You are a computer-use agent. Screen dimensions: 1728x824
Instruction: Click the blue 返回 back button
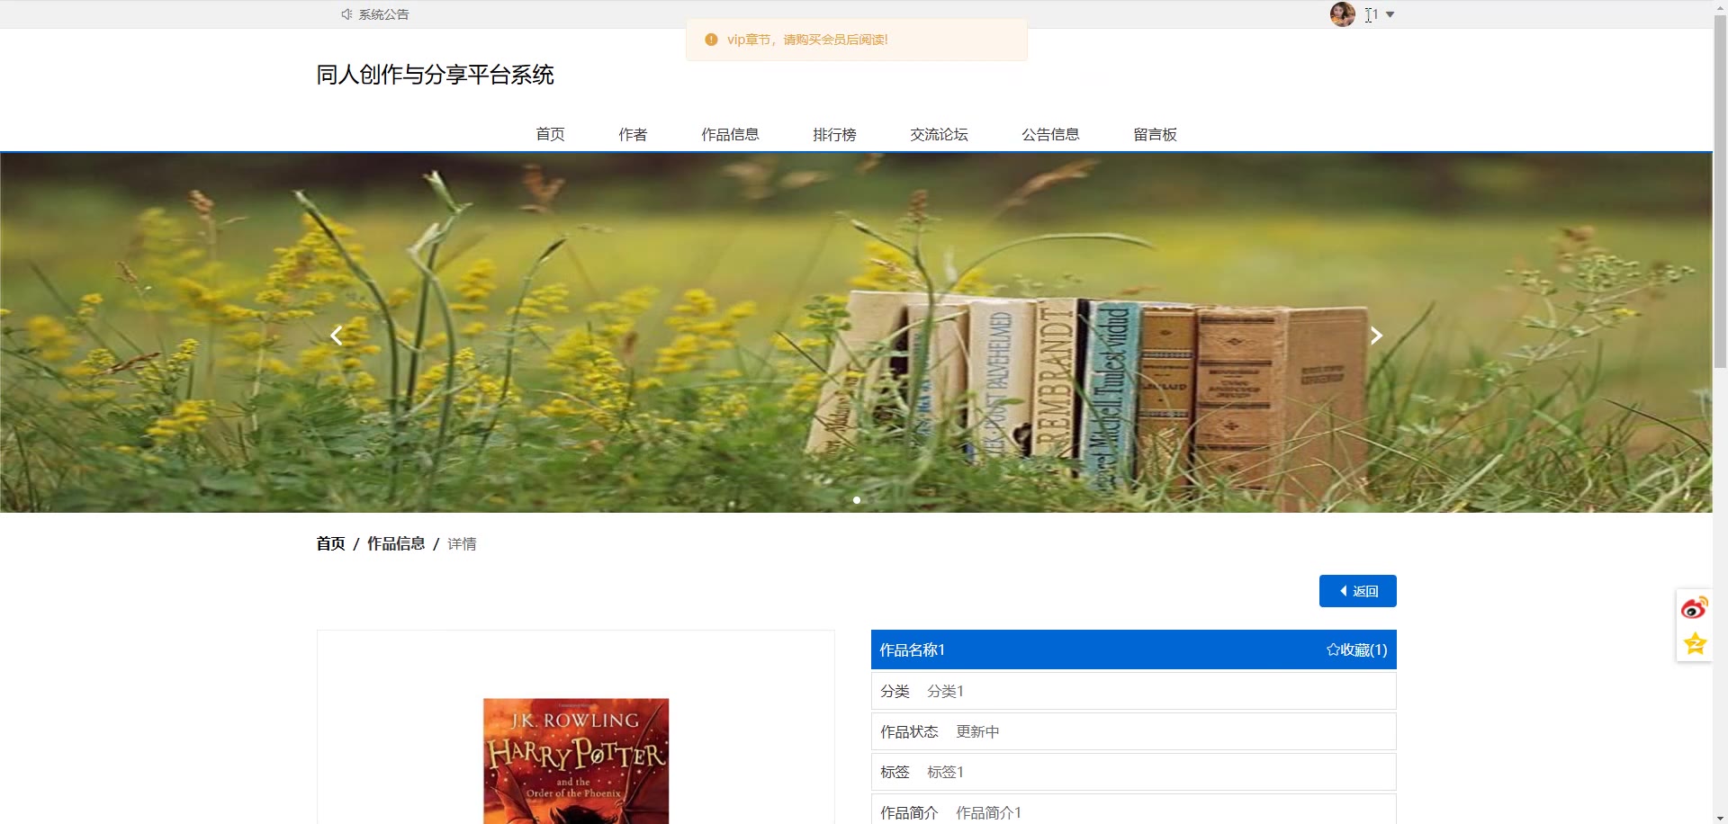(1357, 591)
